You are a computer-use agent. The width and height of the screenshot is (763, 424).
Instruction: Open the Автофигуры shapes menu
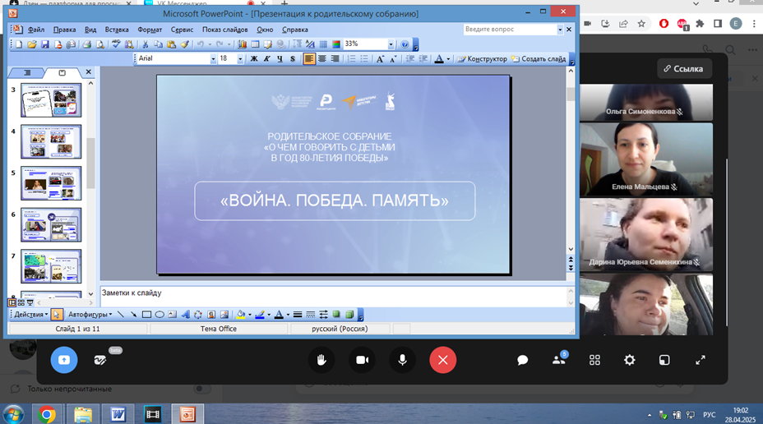[x=90, y=315]
